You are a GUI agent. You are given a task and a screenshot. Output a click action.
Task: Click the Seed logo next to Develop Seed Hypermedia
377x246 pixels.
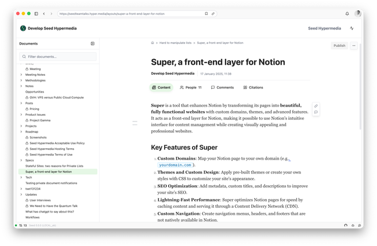(23, 28)
